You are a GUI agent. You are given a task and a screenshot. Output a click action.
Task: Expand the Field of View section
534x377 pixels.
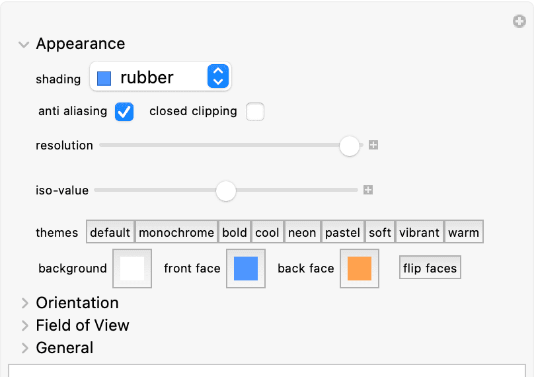click(25, 325)
